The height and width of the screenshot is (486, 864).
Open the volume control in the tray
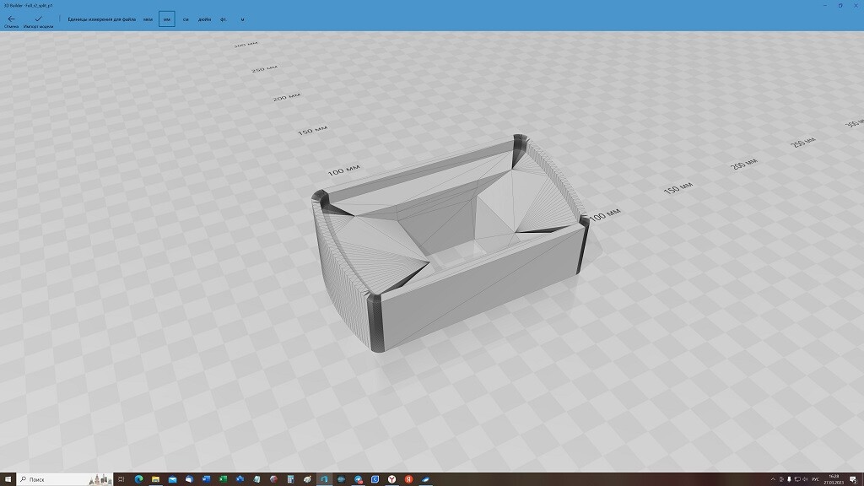[x=805, y=479]
